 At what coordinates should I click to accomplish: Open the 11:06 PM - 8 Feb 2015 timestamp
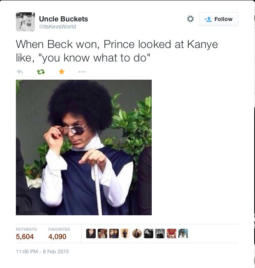point(42,252)
